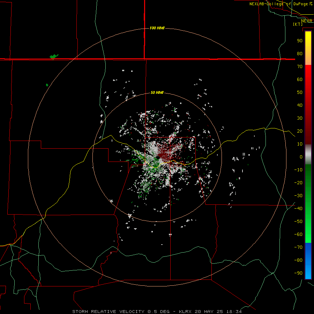Click the 30 value on the velocity scale

coord(300,118)
